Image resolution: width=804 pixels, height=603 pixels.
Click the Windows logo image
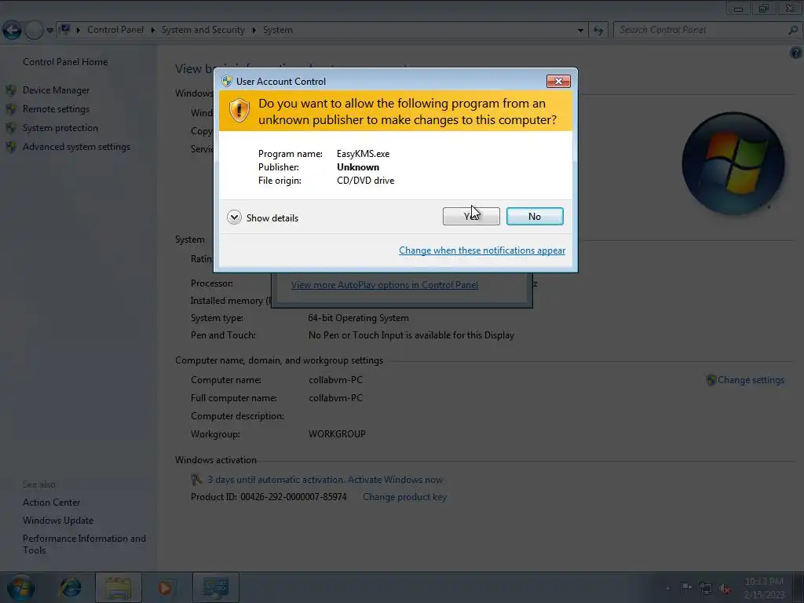point(733,163)
